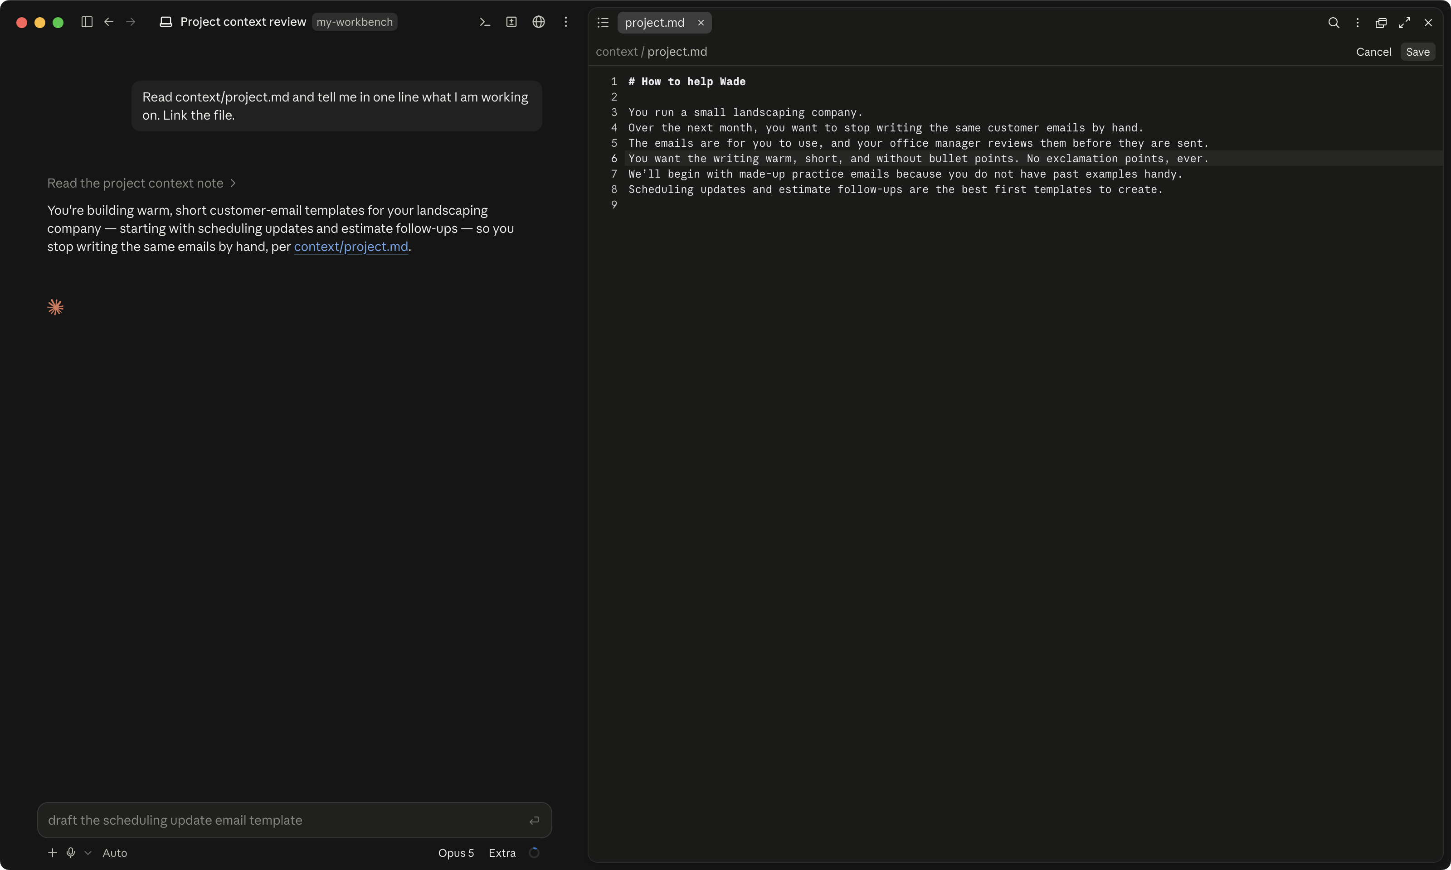Viewport: 1451px width, 870px height.
Task: Click the Save button
Action: pyautogui.click(x=1417, y=52)
